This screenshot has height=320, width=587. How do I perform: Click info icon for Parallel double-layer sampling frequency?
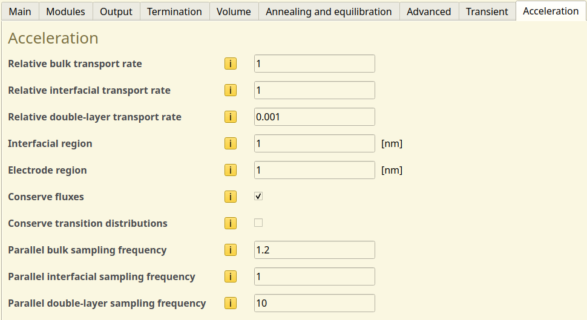231,303
